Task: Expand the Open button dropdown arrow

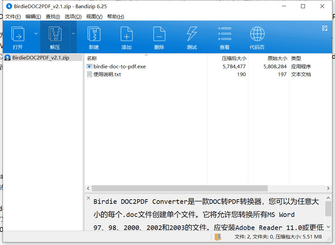Action: pos(36,34)
